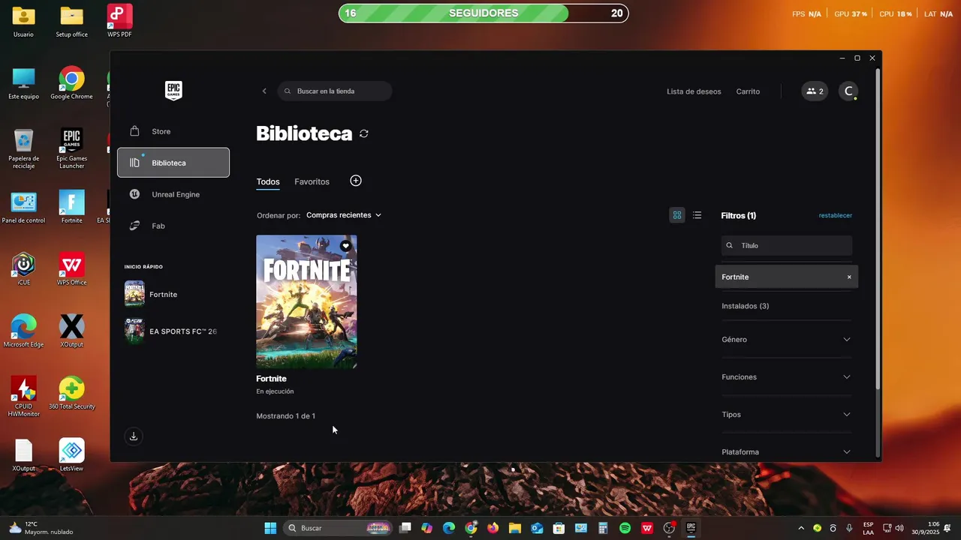
Task: Select the Papelera de reciclaje icon
Action: click(23, 148)
